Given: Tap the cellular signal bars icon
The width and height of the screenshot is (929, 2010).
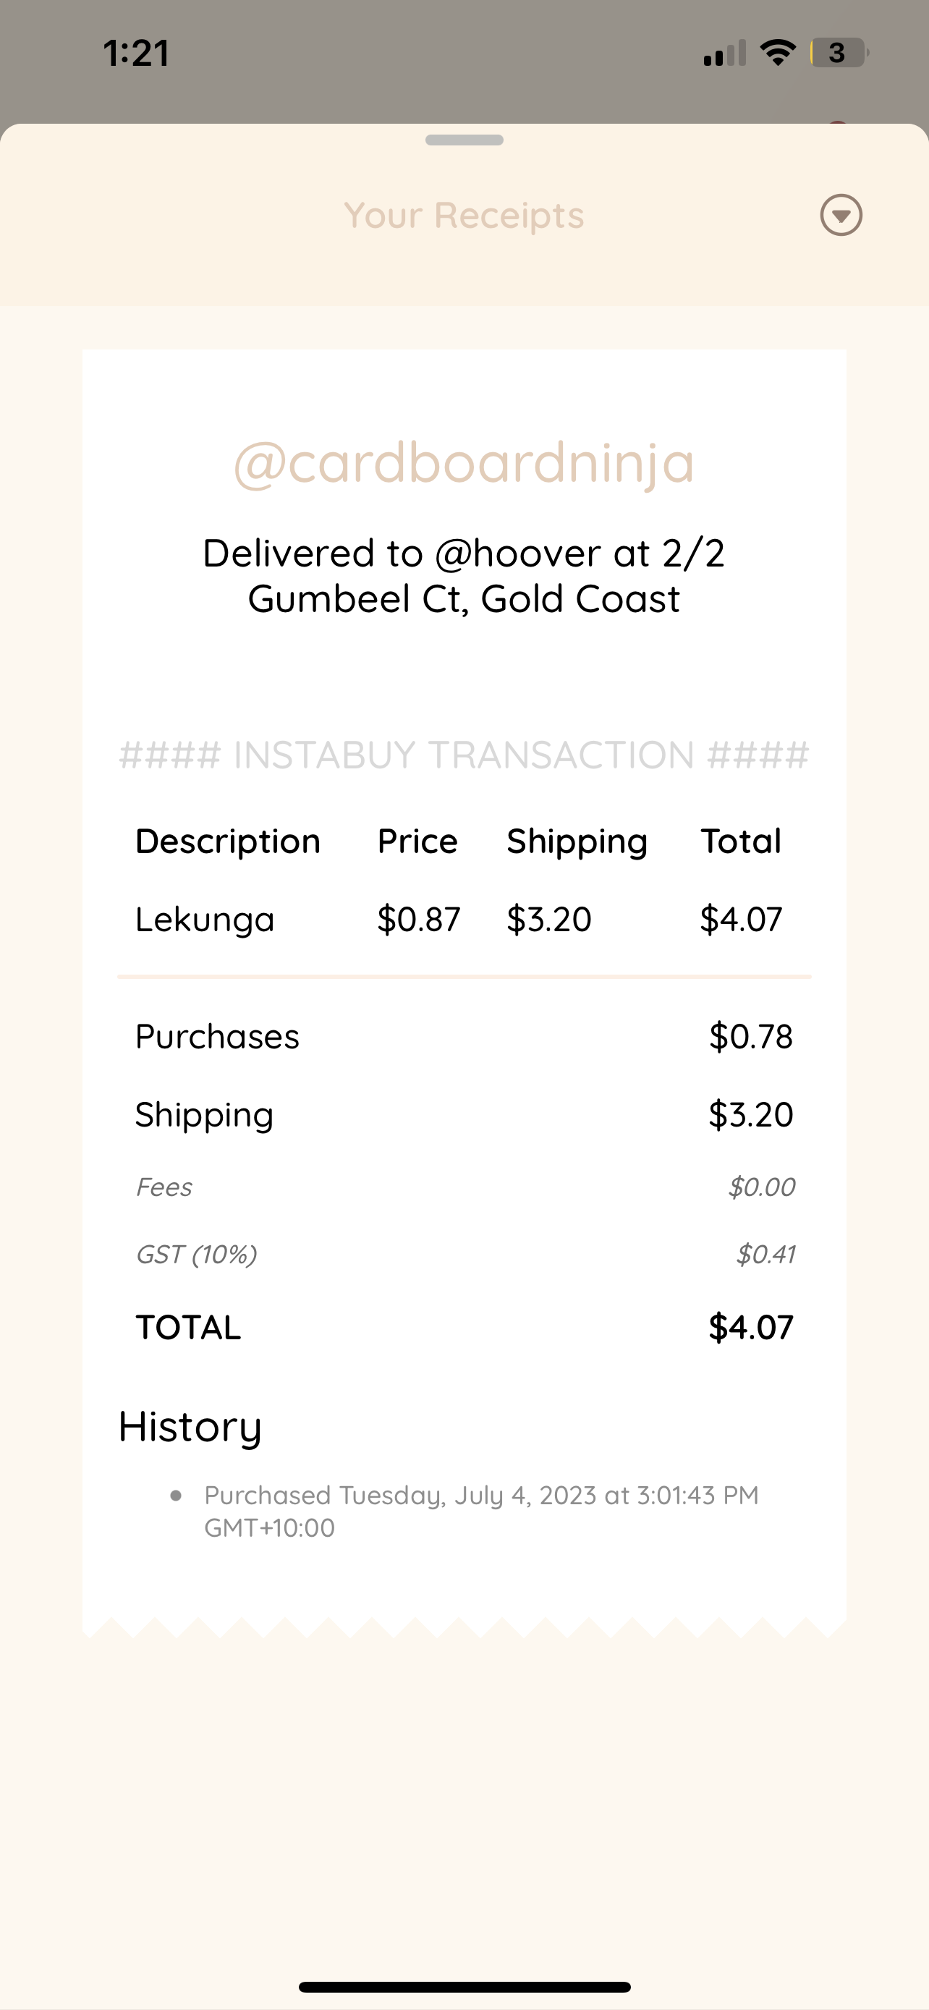Looking at the screenshot, I should click(x=725, y=54).
